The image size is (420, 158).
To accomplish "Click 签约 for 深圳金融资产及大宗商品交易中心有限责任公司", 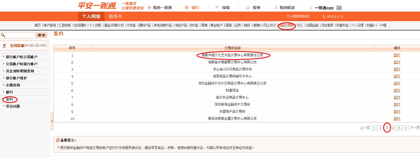I will (x=397, y=83).
